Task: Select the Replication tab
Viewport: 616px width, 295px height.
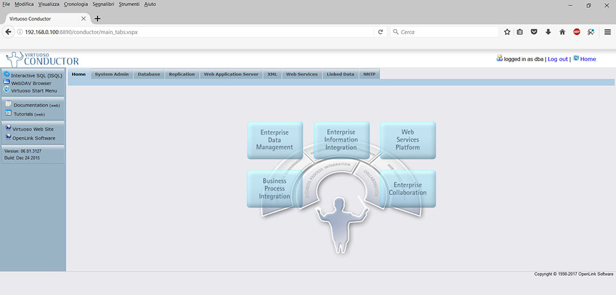Action: click(182, 74)
